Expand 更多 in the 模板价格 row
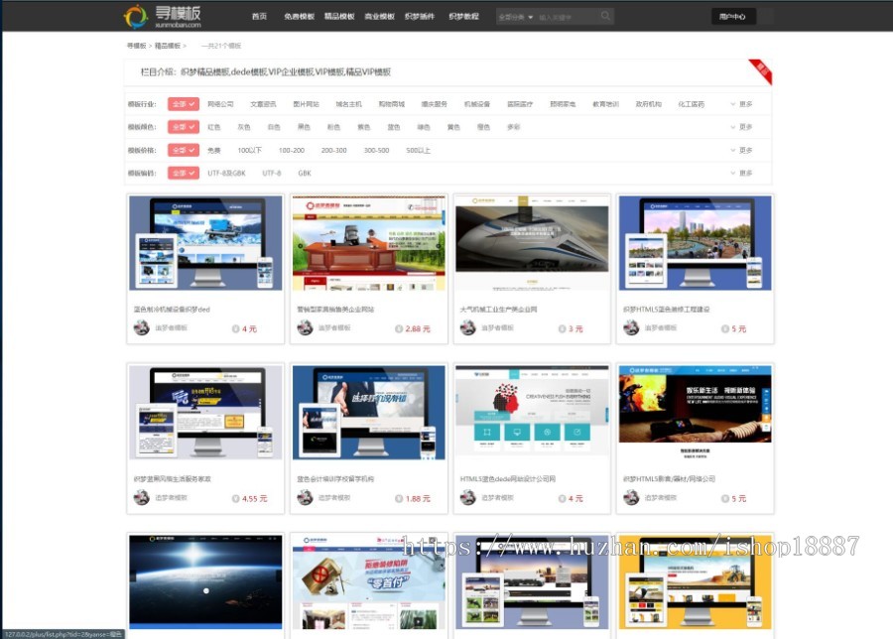Image resolution: width=893 pixels, height=639 pixels. 741,151
